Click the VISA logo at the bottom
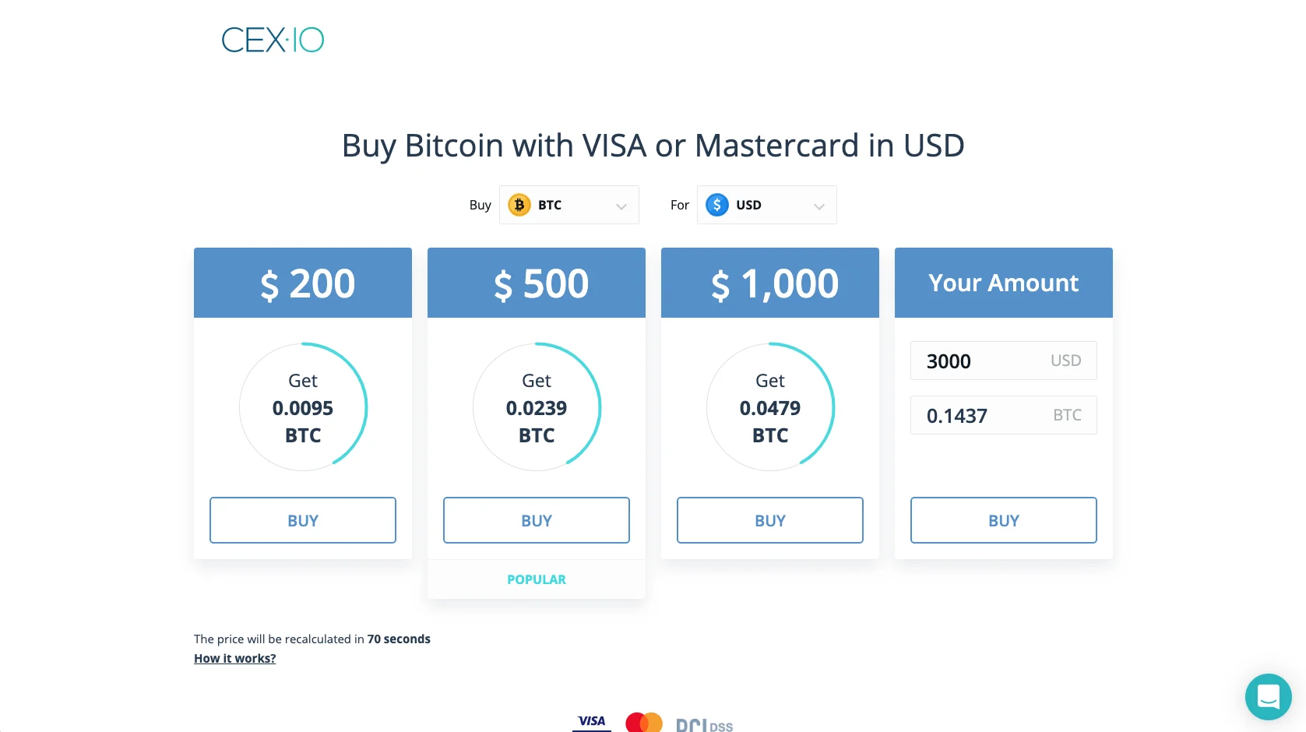 592,722
